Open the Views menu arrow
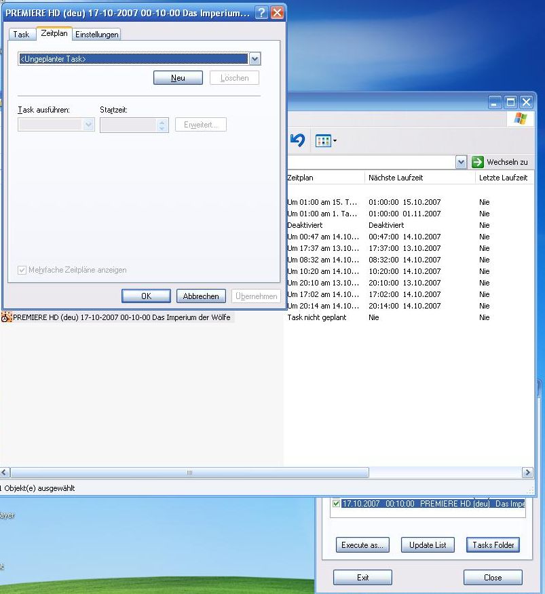Viewport: 545px width, 594px height. pyautogui.click(x=335, y=141)
